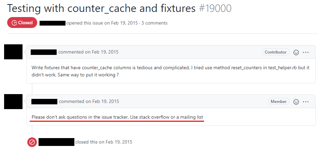Viewport: 318px width, 149px height.
Task: Click the redacted issue author name beside the Closed badge
Action: pos(53,23)
